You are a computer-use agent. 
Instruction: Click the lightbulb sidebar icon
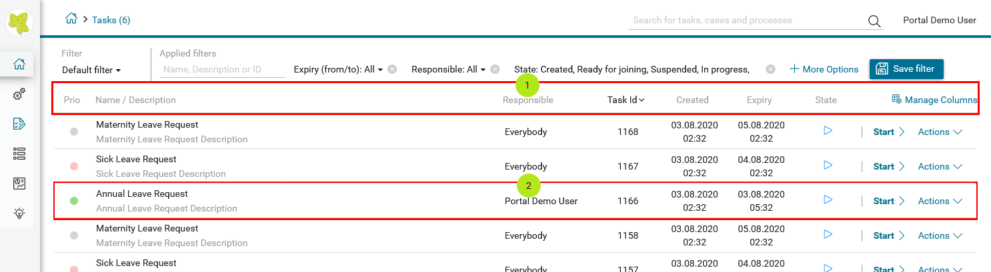[x=19, y=213]
